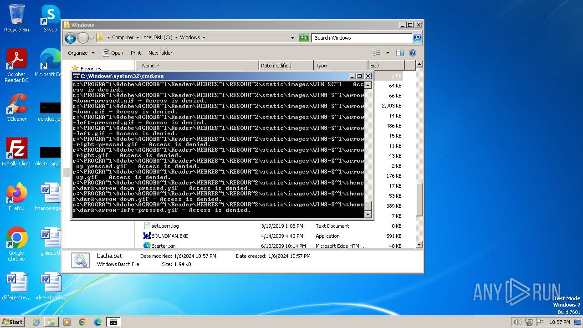This screenshot has width=583, height=328.
Task: Select the differentre... document on the desktop
Action: [x=16, y=286]
